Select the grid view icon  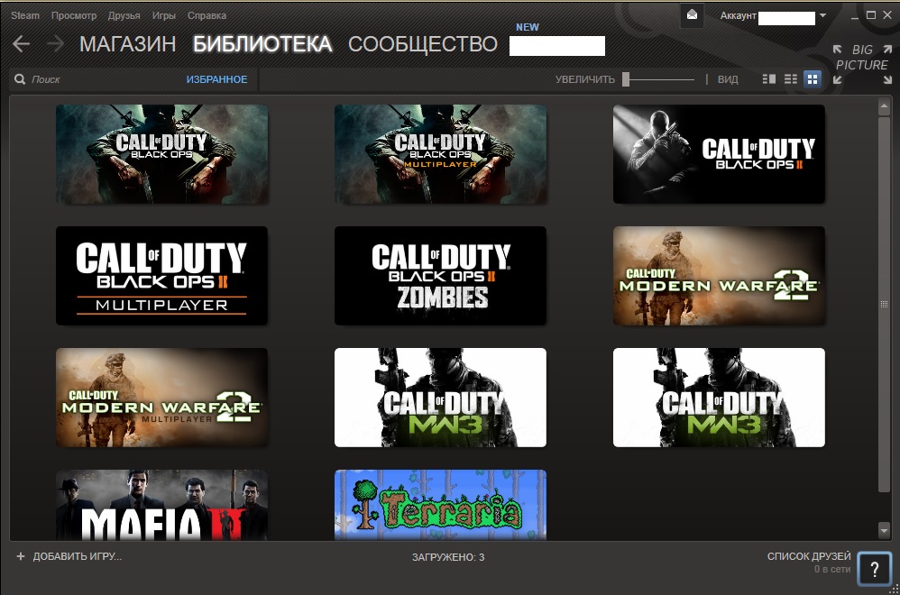tap(813, 79)
